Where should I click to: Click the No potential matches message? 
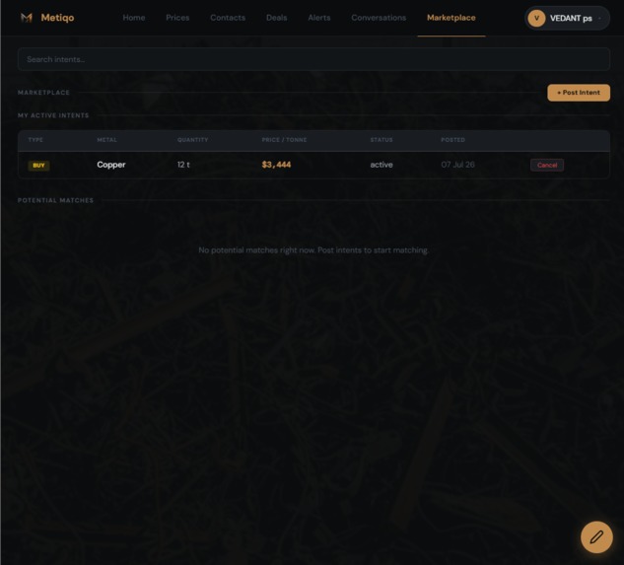pos(313,250)
